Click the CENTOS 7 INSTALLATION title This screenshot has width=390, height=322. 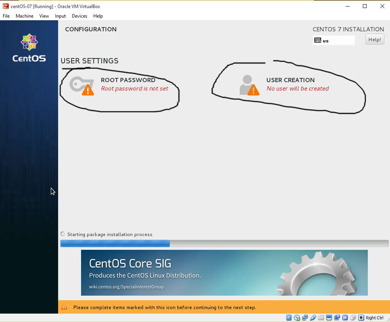348,29
